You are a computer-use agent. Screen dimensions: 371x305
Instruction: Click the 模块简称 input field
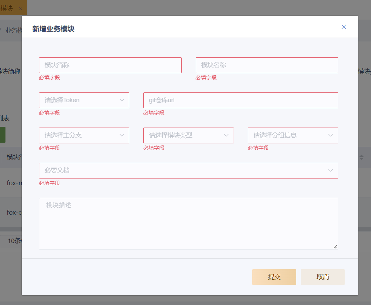(x=110, y=65)
